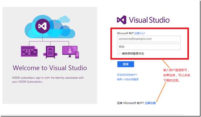Click the Microsoft 帐户 label
201x117 pixels.
(125, 33)
